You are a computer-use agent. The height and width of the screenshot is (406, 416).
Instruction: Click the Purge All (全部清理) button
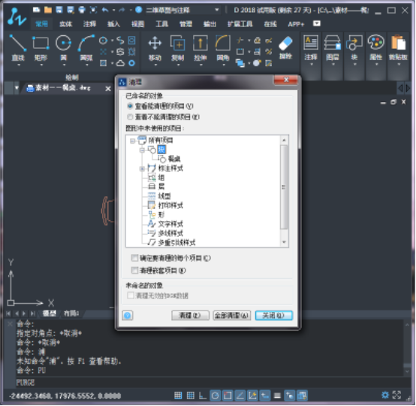tap(231, 315)
